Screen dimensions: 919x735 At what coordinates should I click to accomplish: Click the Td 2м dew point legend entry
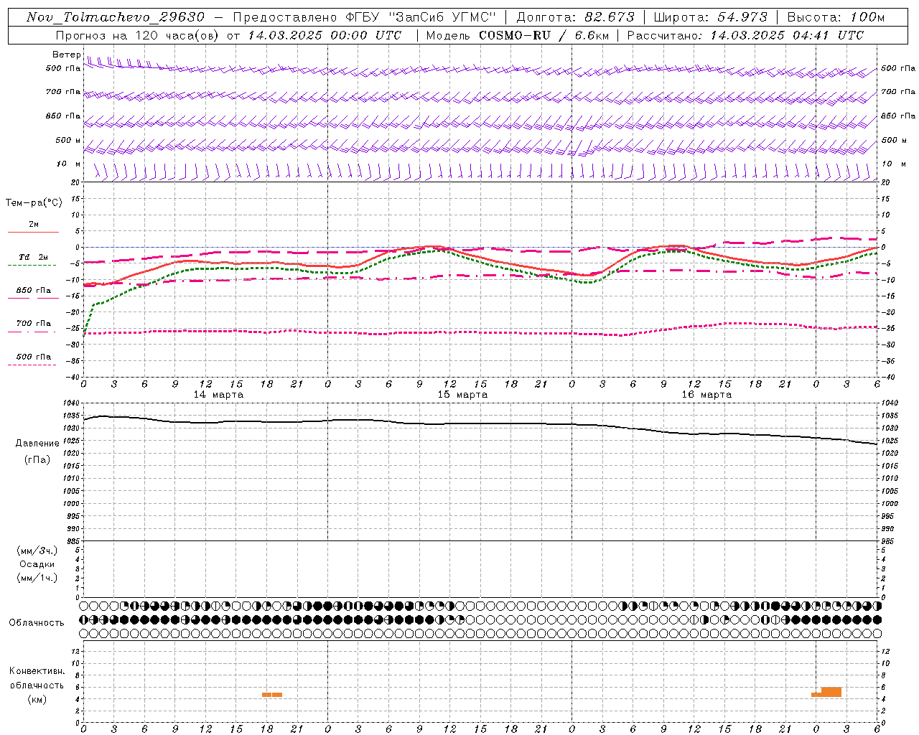pyautogui.click(x=33, y=257)
